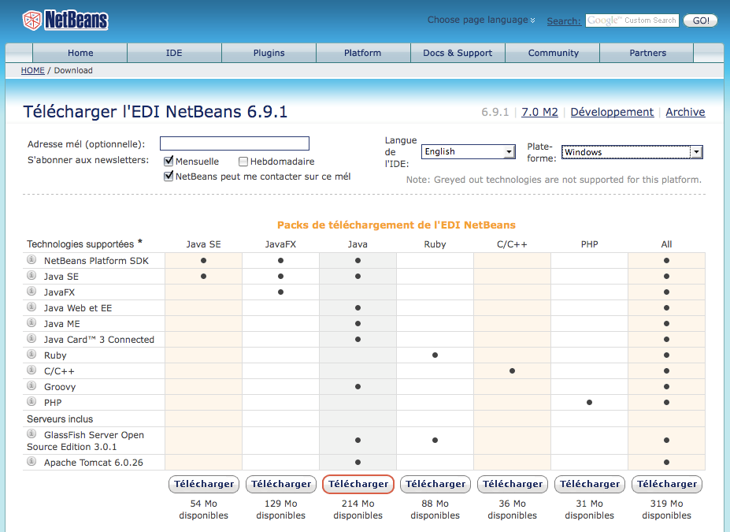Open the Home tab
The image size is (730, 532).
pos(80,53)
